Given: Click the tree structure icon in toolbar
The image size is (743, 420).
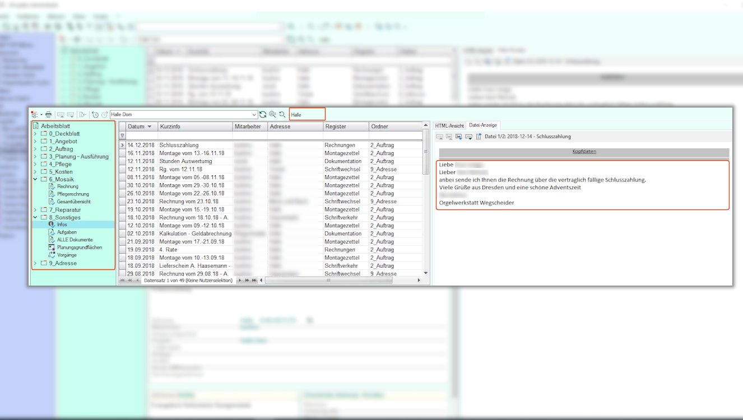Looking at the screenshot, I should 36,115.
